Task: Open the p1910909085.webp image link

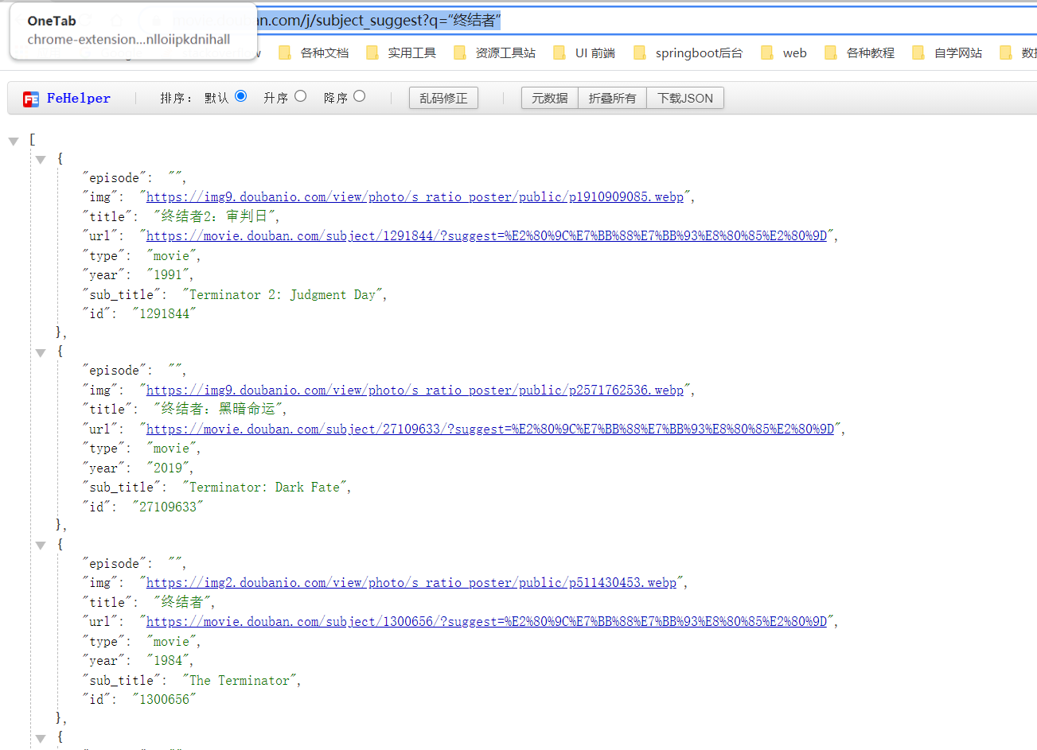Action: click(415, 197)
